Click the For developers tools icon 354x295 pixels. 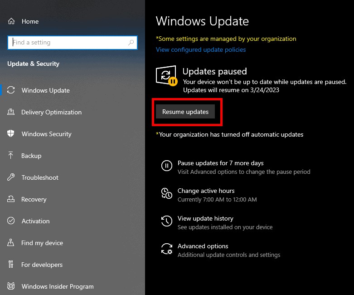pos(10,264)
